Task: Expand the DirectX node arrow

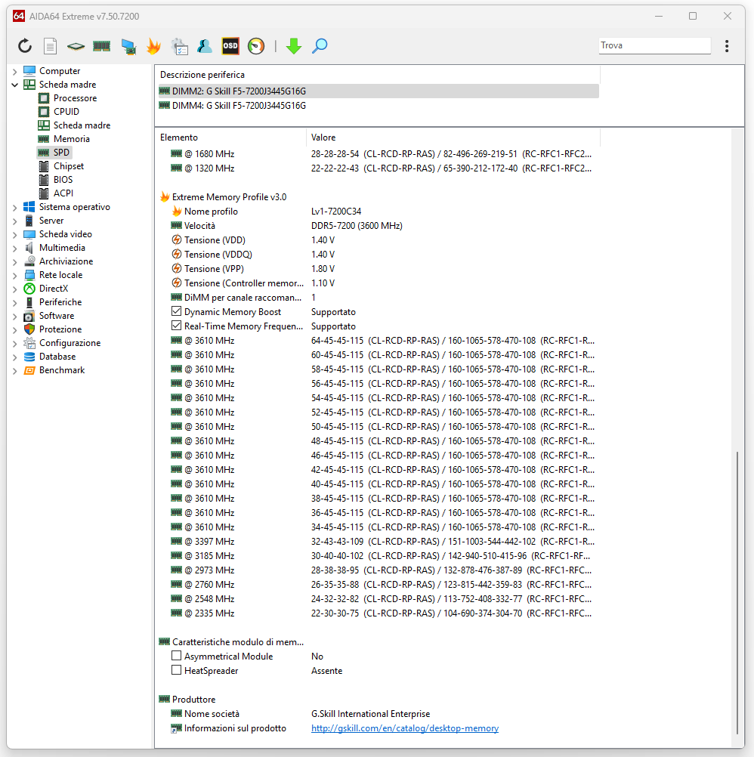Action: [14, 289]
